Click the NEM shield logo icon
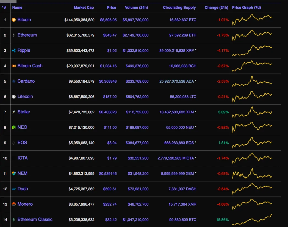This screenshot has width=288, height=227. [x=14, y=173]
